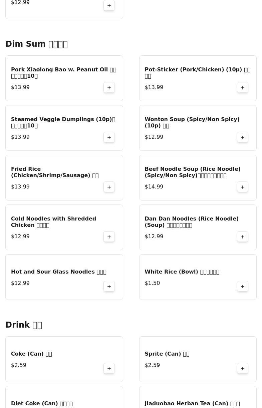Click plus for Dan Dan Noodles
Screen dimensions: 262x408
[243, 237]
